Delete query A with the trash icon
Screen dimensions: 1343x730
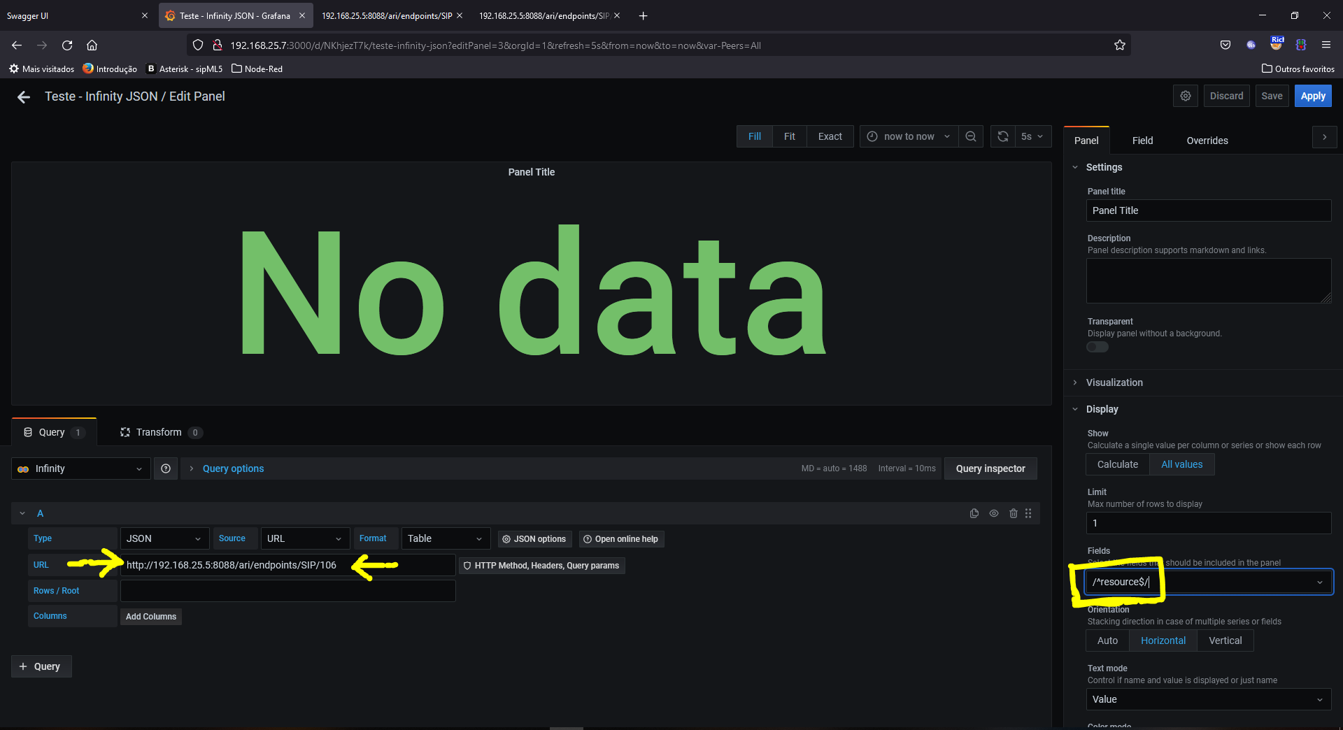(x=1014, y=513)
